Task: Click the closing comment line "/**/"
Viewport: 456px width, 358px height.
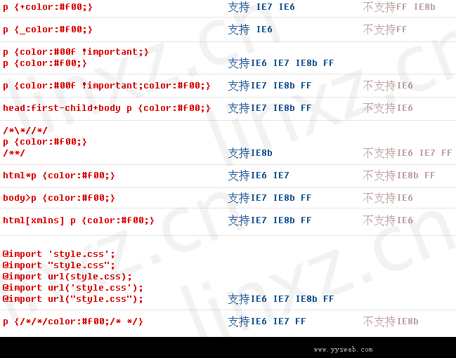Action: 14,153
